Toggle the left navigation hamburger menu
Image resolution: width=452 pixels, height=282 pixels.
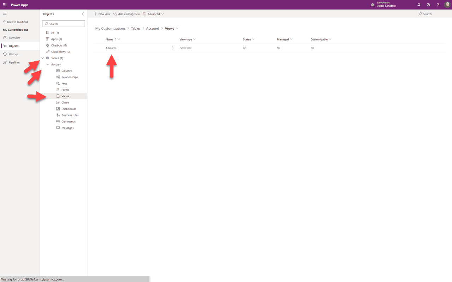coord(5,14)
